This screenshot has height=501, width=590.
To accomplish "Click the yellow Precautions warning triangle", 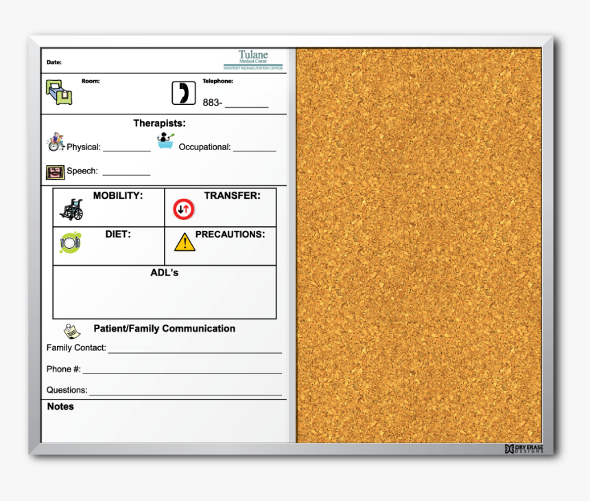I will (185, 242).
